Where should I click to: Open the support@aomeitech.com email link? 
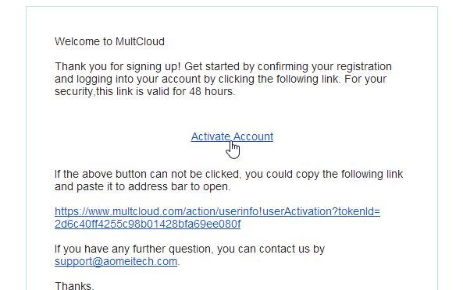click(x=116, y=261)
